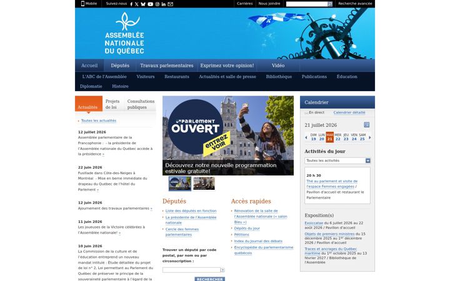This screenshot has width=450, height=281.
Task: Select Lundi 20 in the calendar
Action: point(321,137)
